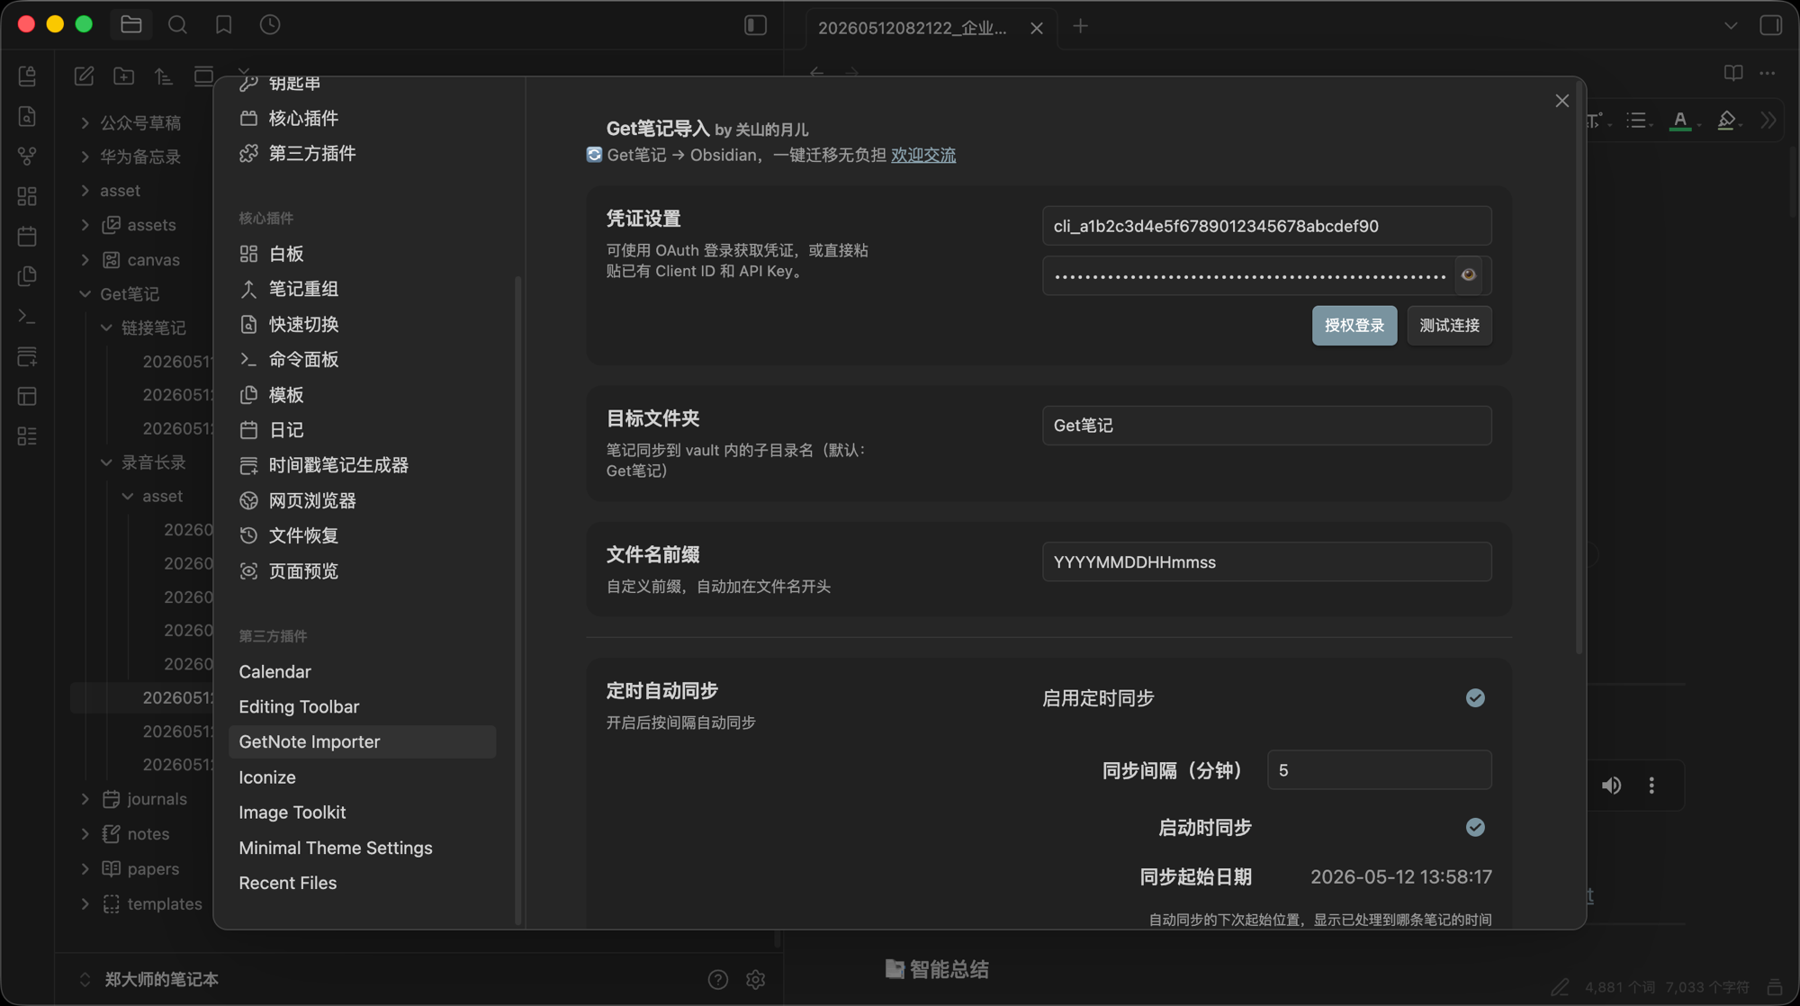
Task: Expand the 公众号草稿 folder
Action: point(85,122)
